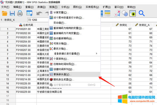This screenshot has height=105, width=157.
Task: Click 存贷比 value 79 in row 10
Action: coord(121,67)
